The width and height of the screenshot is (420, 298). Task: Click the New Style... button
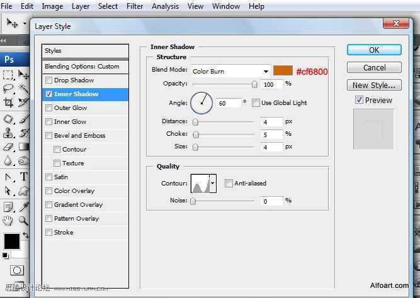(374, 85)
